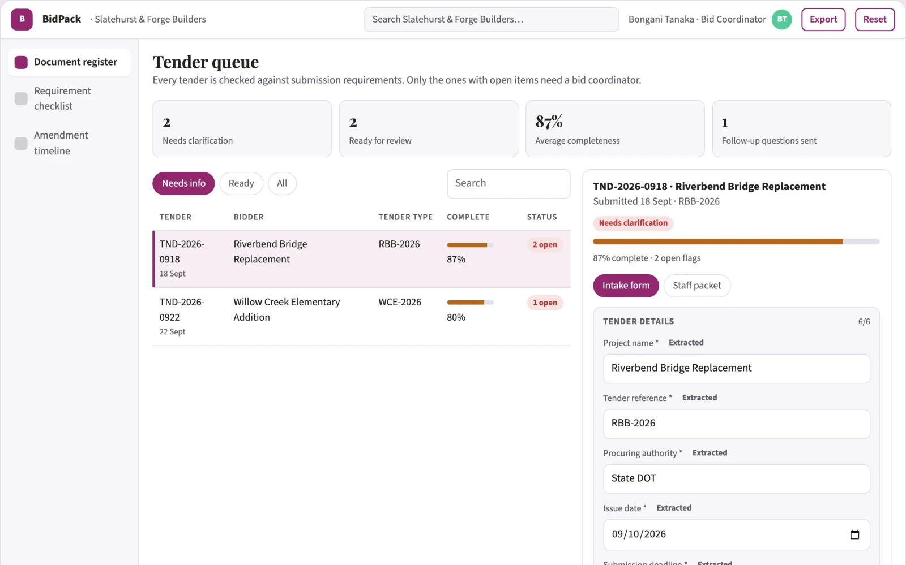Click the Complete column header
Screen dimensions: 906x565
coord(468,217)
